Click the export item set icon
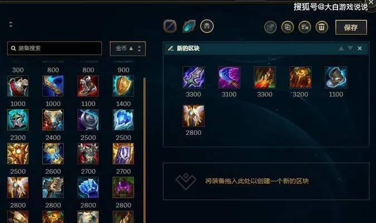The image size is (376, 223). pos(270,27)
